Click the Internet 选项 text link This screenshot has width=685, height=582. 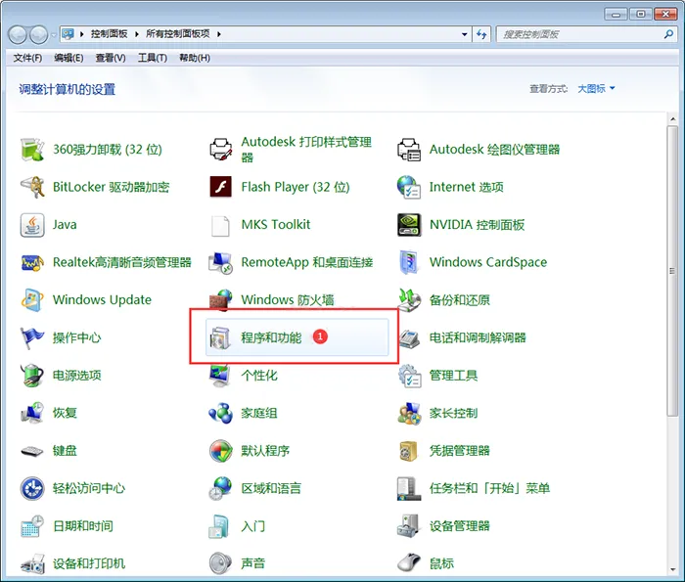466,187
